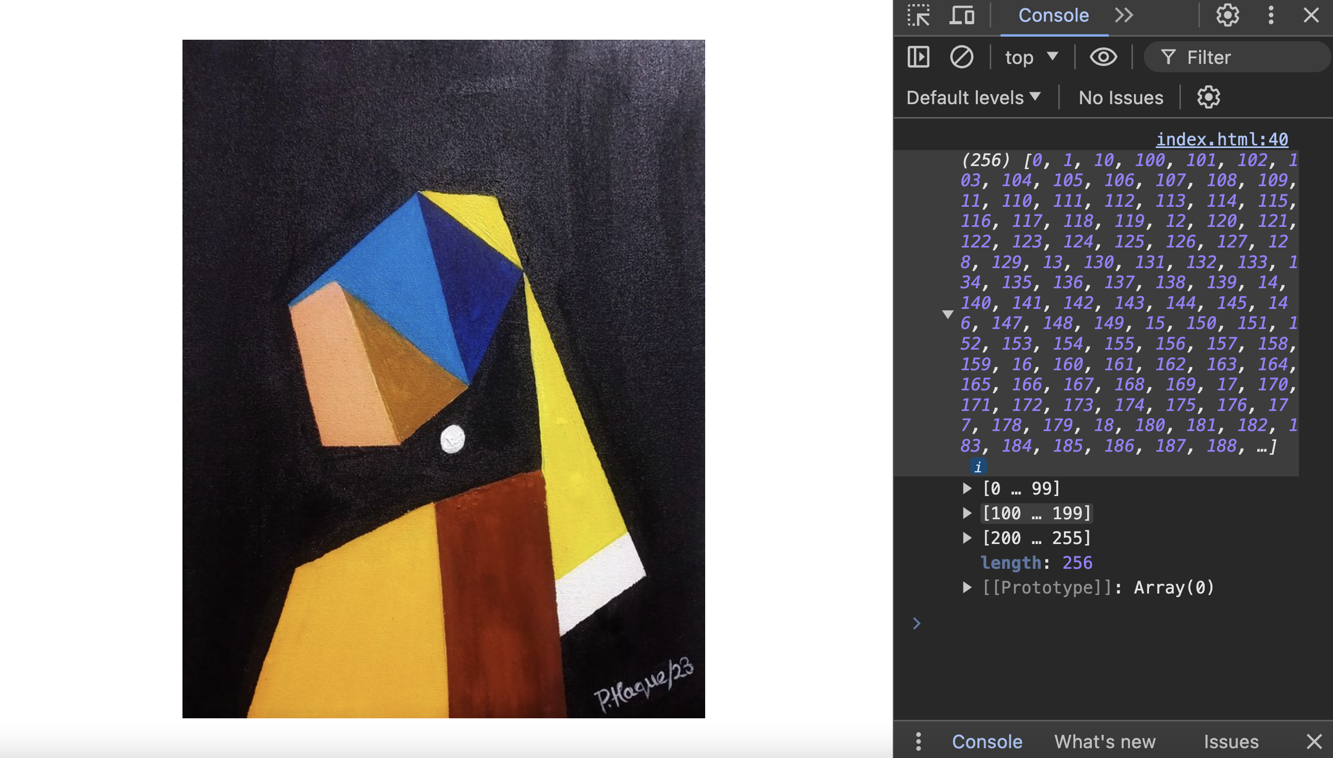This screenshot has width=1333, height=758.
Task: Toggle the live expression eye icon
Action: tap(1103, 57)
